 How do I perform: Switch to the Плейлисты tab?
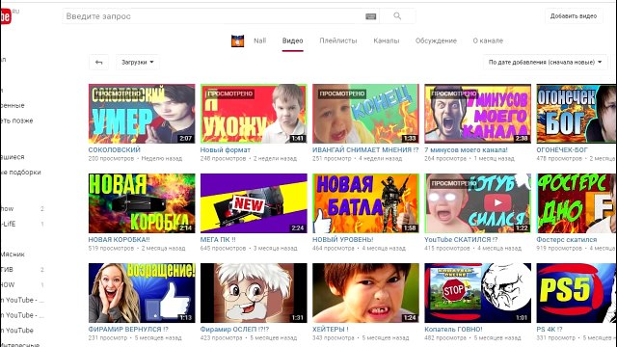coord(338,40)
